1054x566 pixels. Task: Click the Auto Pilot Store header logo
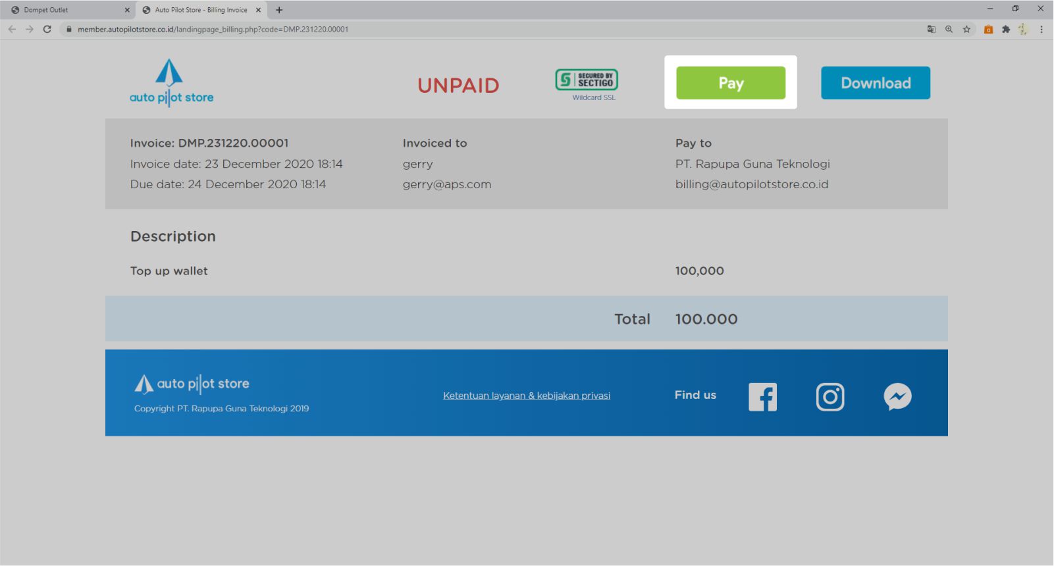point(171,83)
